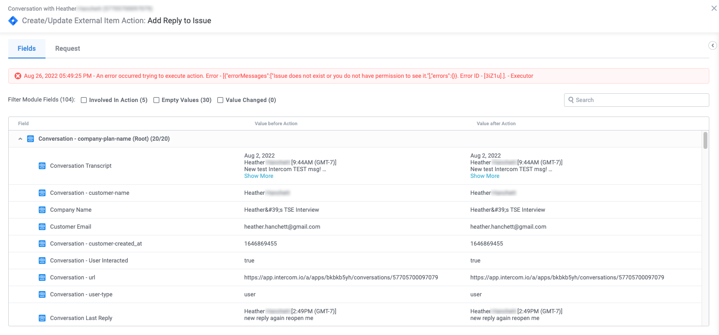Toggle the Empty Values filter checkbox
Image resolution: width=719 pixels, height=335 pixels.
tap(156, 100)
